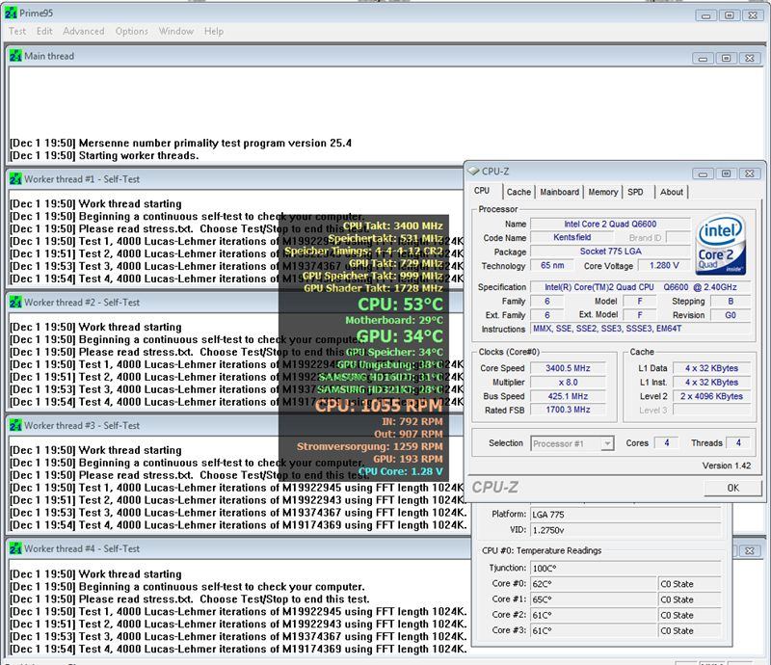Viewport: 771px width, 665px height.
Task: Close the Main thread child window
Action: [x=750, y=59]
